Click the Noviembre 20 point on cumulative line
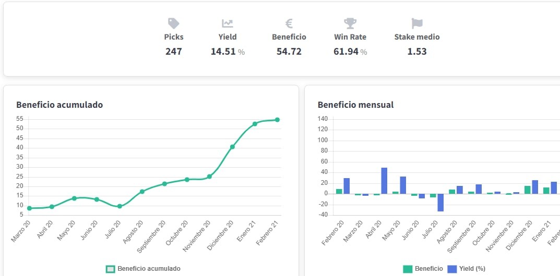The width and height of the screenshot is (560, 276). (x=210, y=177)
